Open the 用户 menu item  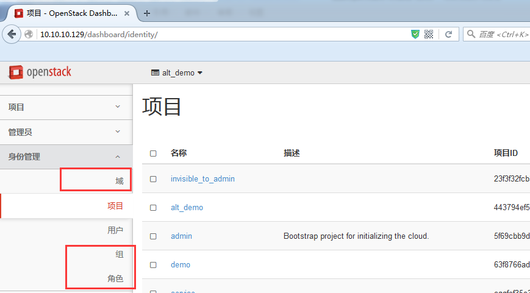115,230
